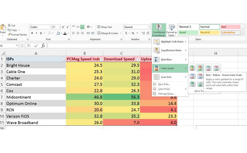Click the Font Color A button
The width and height of the screenshot is (247, 153).
pos(65,33)
